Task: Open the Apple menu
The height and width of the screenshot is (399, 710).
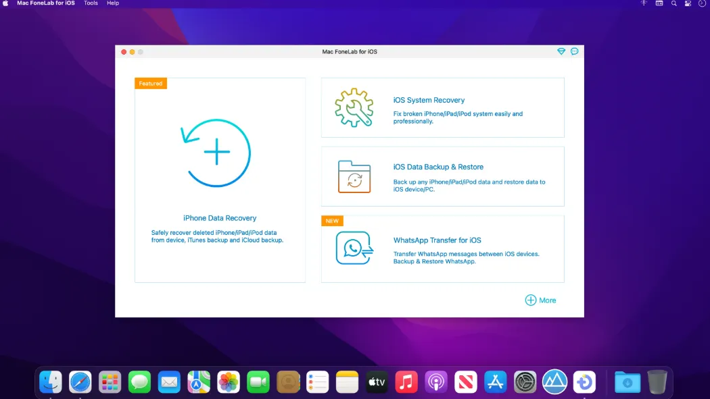Action: [5, 3]
